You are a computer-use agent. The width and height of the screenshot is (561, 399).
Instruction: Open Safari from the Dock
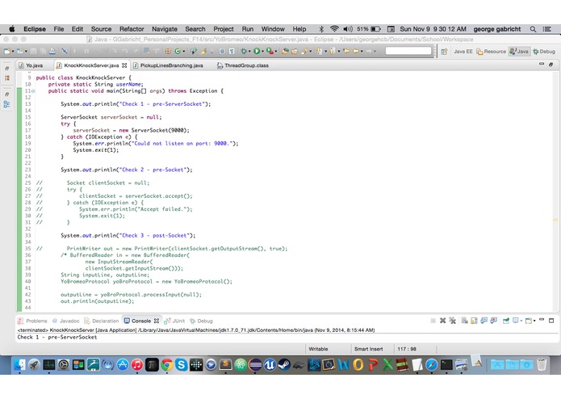click(432, 364)
